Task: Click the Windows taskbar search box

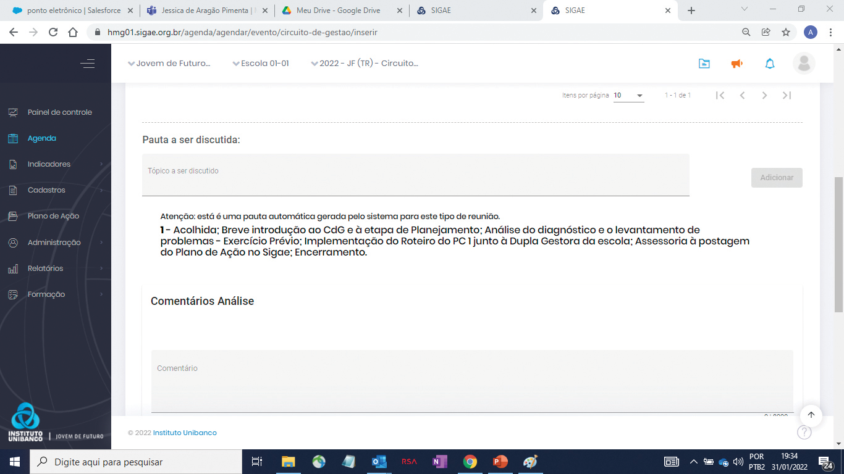Action: coord(136,462)
